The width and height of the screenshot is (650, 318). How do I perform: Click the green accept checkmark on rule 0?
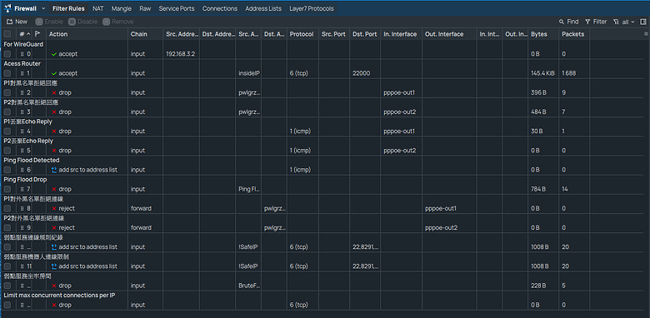coord(54,54)
